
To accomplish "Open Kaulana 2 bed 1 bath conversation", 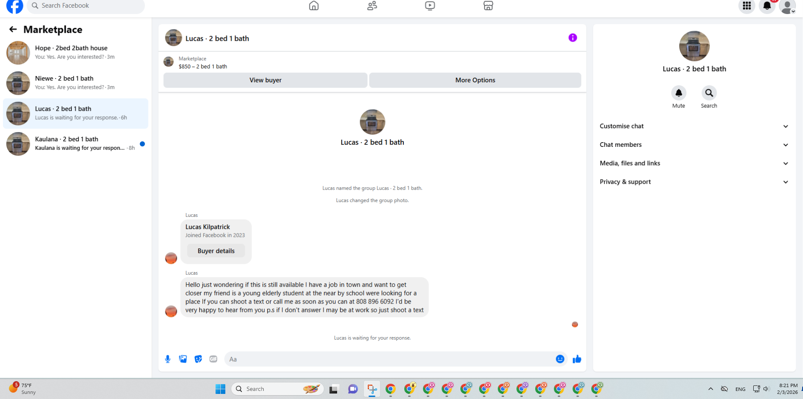I will click(x=76, y=144).
